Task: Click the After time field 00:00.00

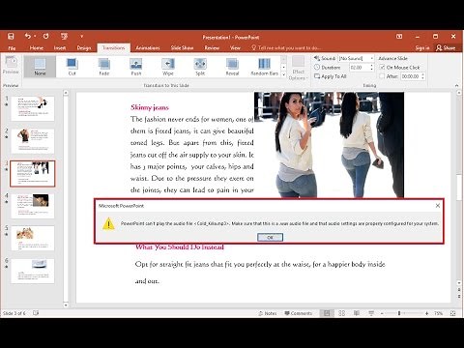Action: 410,76
